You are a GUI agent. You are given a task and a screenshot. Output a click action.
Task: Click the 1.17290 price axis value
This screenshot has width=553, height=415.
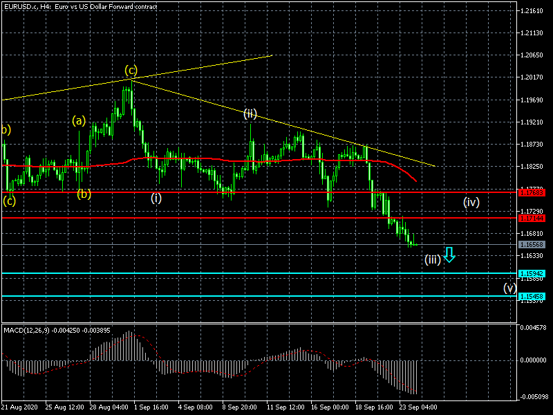click(x=532, y=212)
